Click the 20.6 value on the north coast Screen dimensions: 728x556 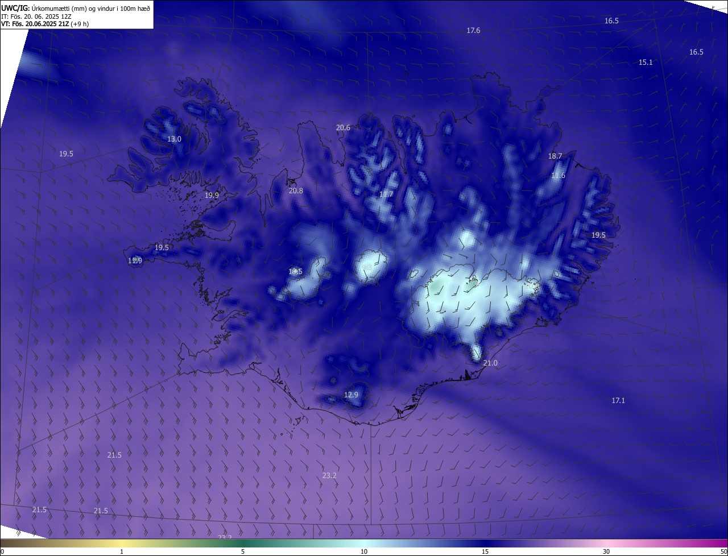343,128
